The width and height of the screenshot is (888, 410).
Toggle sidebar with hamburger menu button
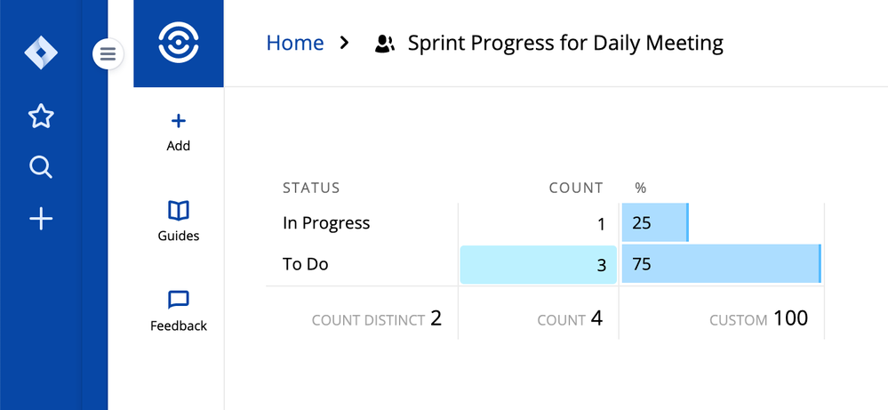[x=108, y=53]
